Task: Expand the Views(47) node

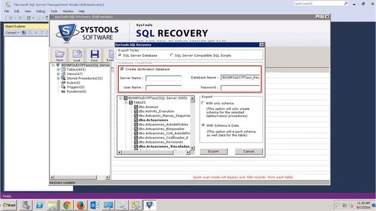Action: point(58,74)
